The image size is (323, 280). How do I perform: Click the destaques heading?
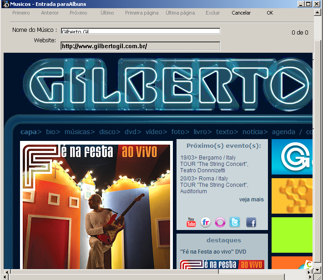coord(224,240)
